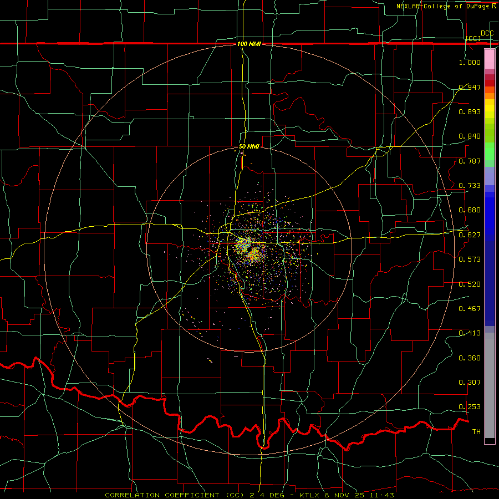Viewport: 499px width, 499px height.
Task: Select the 0.573 legend value
Action: pos(470,259)
